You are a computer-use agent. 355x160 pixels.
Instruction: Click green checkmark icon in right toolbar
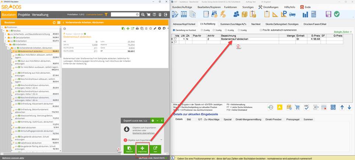click(337, 14)
